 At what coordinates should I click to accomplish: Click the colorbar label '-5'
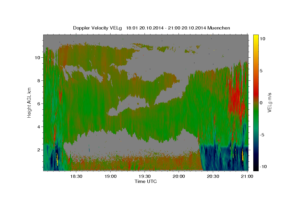point(261,135)
